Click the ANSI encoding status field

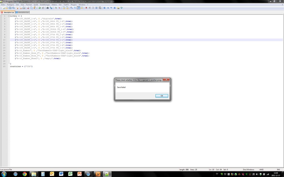tap(261, 170)
